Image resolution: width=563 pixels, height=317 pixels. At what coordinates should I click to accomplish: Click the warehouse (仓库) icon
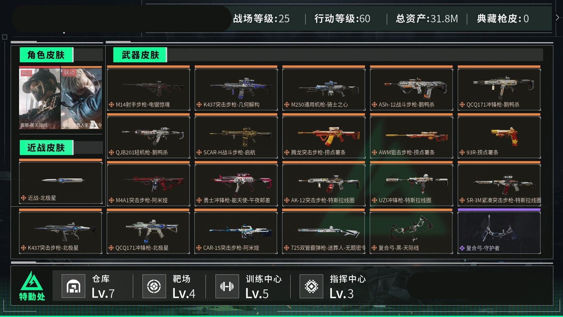73,286
